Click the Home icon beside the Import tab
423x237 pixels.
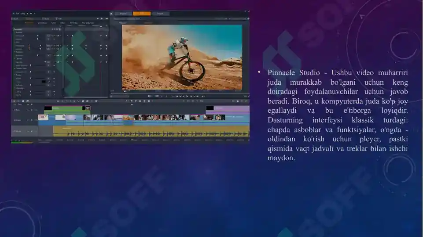(x=111, y=14)
